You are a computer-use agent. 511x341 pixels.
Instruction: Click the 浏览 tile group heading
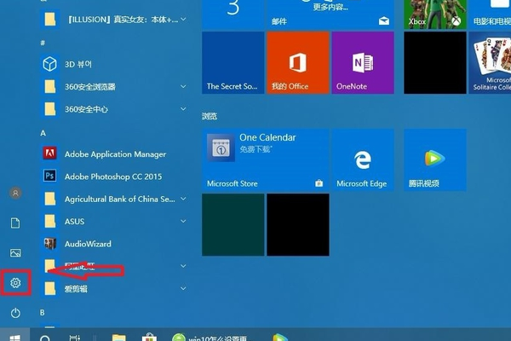210,116
